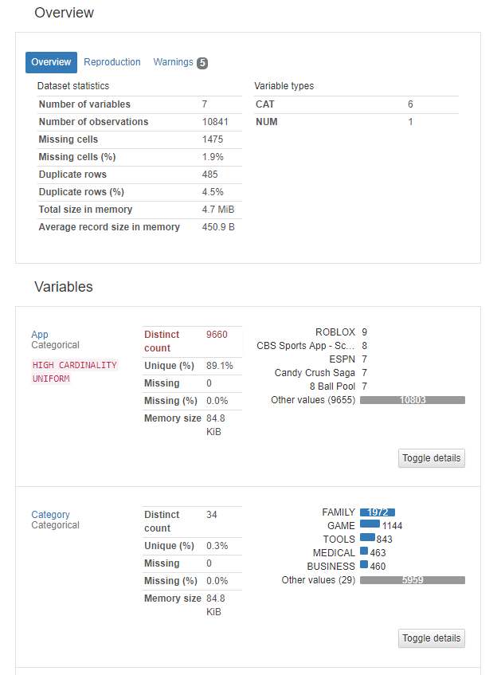This screenshot has width=501, height=675.
Task: Click the Variables section heading
Action: tap(64, 287)
